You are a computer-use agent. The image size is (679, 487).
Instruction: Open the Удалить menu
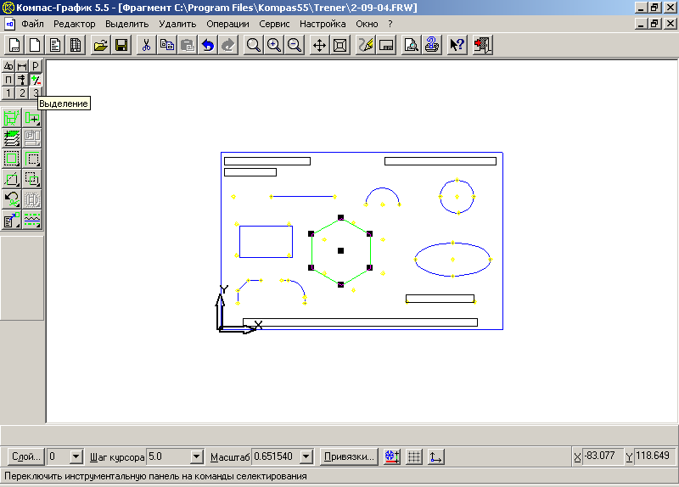(x=177, y=24)
